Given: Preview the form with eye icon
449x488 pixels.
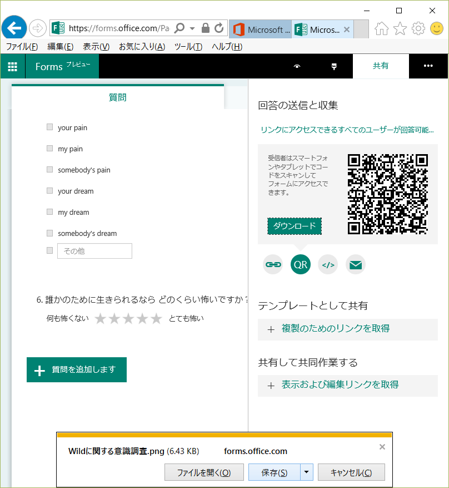Looking at the screenshot, I should point(297,66).
